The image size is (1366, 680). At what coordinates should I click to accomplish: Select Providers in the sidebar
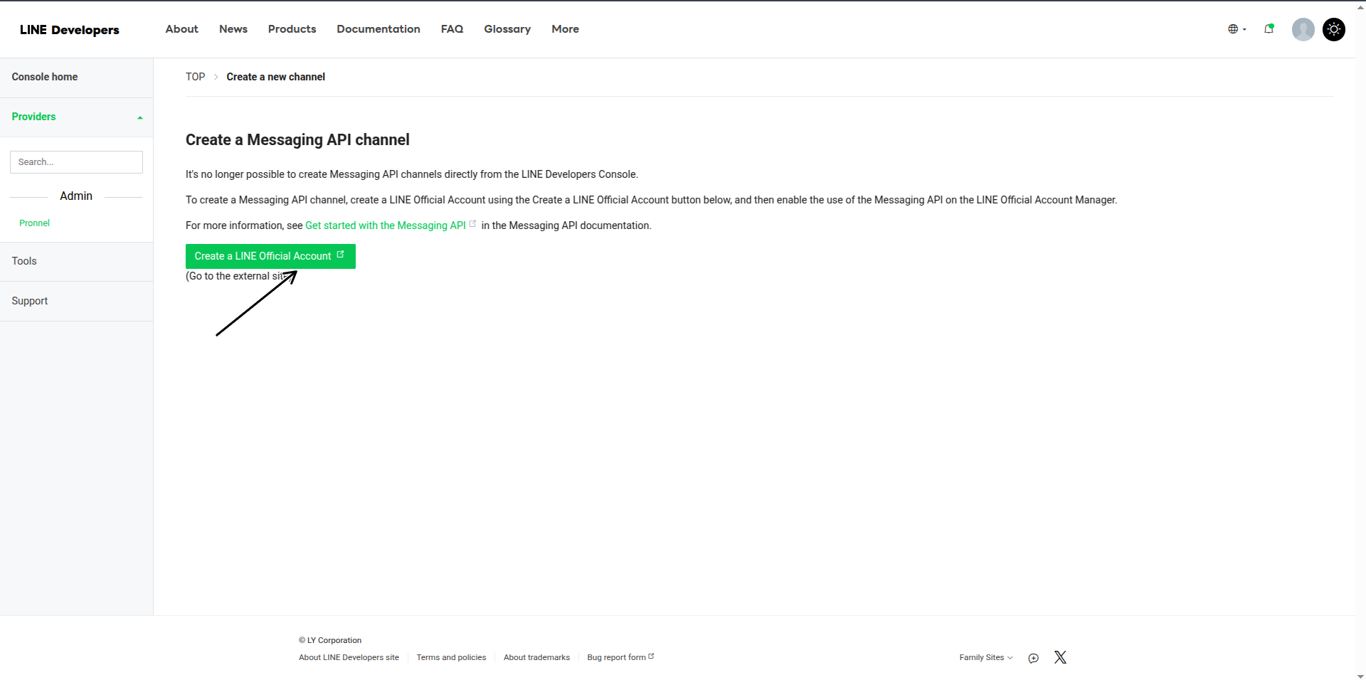coord(33,117)
